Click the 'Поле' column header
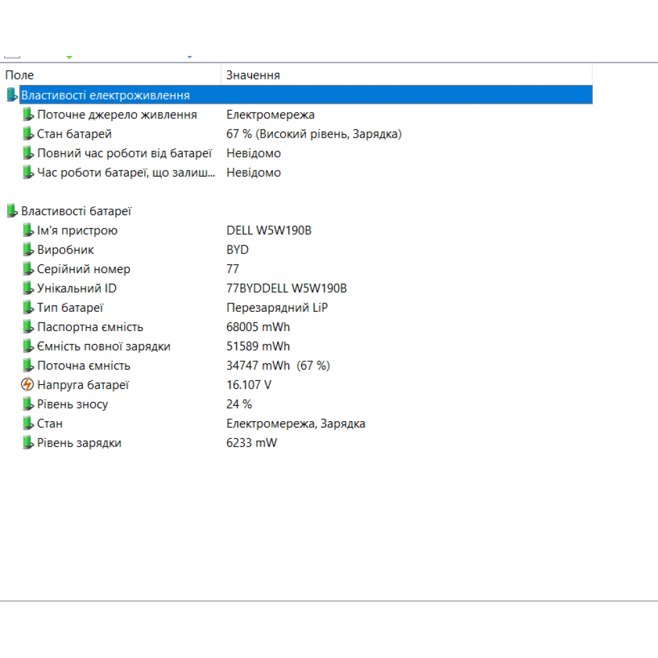Viewport: 658px width, 658px height. coord(20,75)
